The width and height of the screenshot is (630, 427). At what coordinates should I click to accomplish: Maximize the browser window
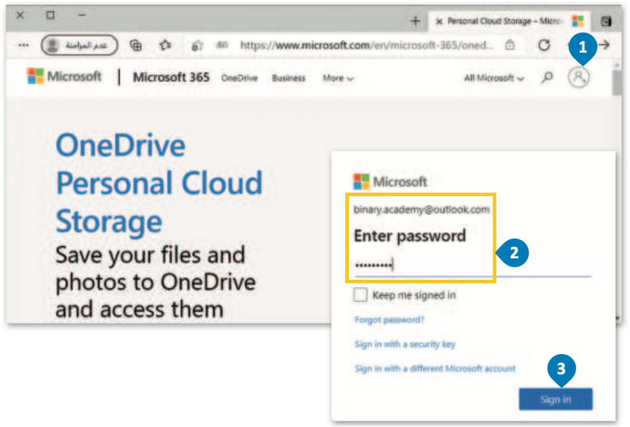click(50, 15)
